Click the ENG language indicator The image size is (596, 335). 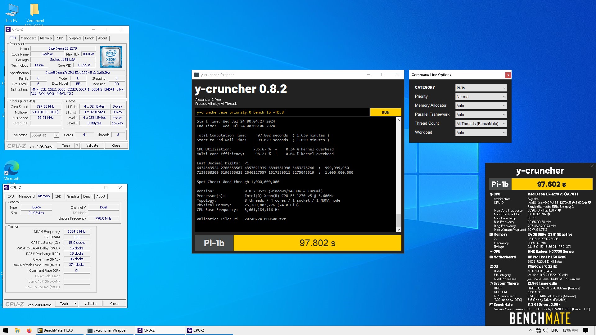point(555,330)
